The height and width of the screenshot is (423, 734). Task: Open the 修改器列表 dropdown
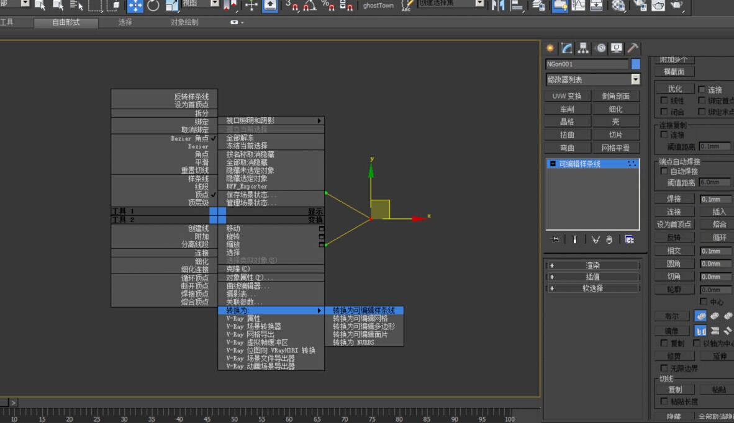tap(592, 79)
